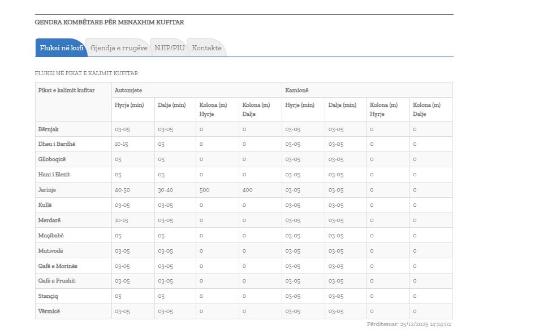
Task: Switch to the NJIP/PIU tab
Action: [170, 48]
